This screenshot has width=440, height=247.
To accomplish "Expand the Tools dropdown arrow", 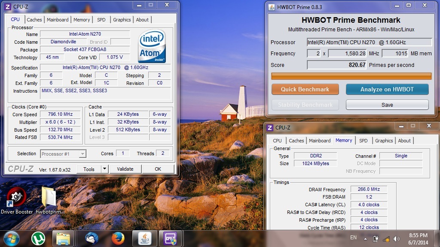I will point(104,169).
